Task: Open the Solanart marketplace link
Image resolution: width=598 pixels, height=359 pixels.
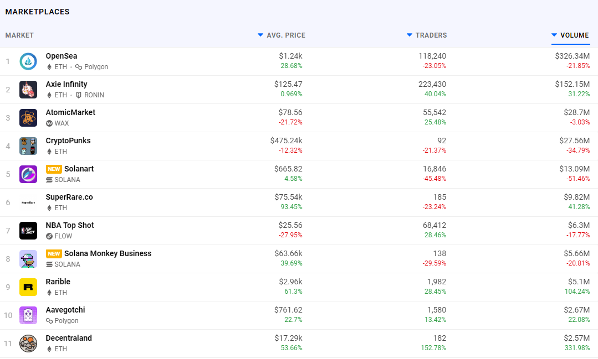Action: [x=79, y=169]
